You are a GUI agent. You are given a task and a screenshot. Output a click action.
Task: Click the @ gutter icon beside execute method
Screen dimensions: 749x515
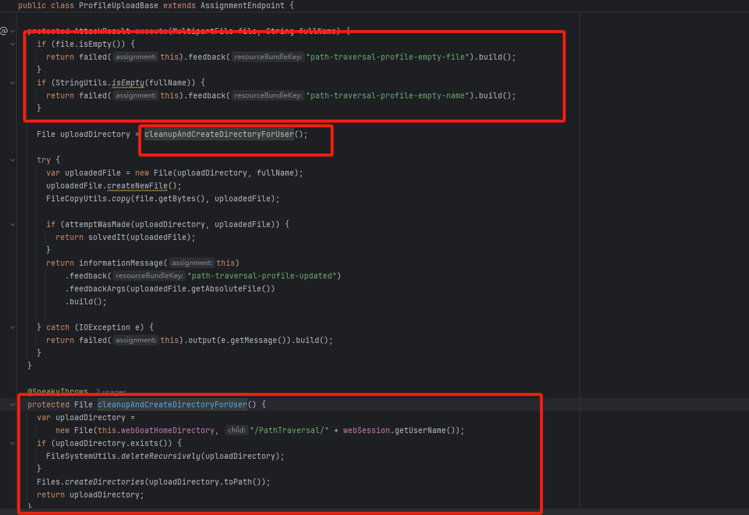[x=4, y=31]
